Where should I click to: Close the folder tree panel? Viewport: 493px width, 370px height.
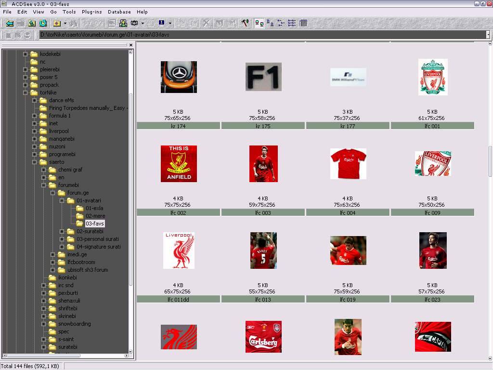(131, 45)
